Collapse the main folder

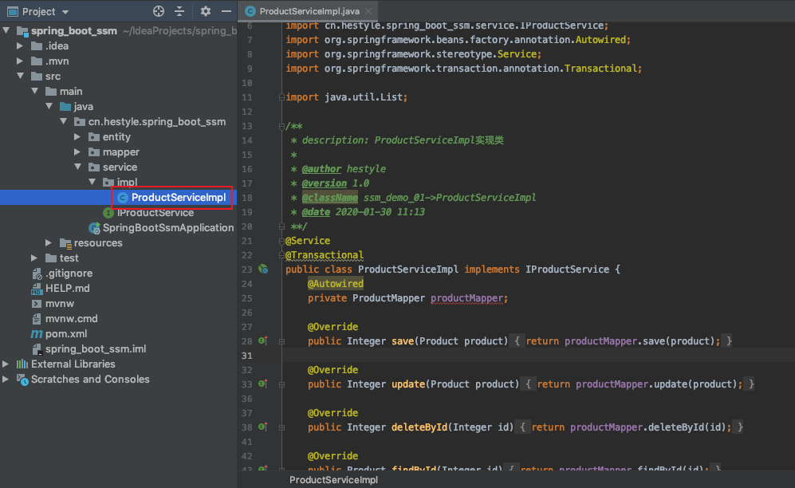(x=34, y=91)
